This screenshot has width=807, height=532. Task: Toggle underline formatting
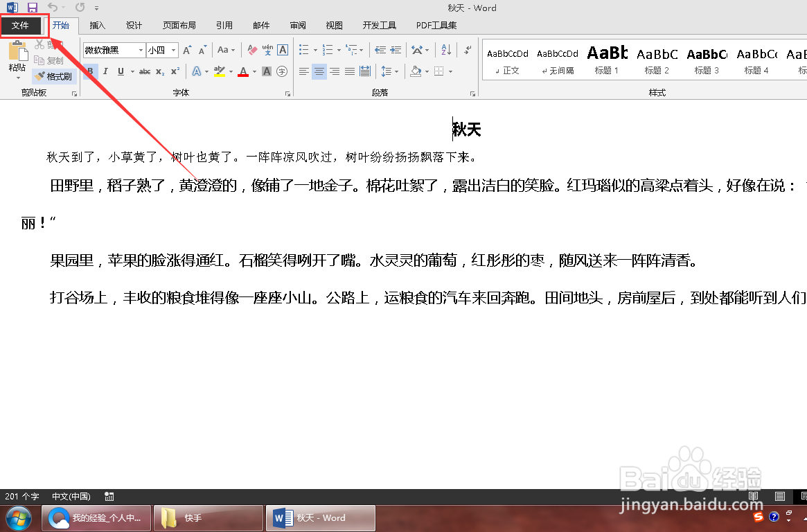pyautogui.click(x=121, y=71)
